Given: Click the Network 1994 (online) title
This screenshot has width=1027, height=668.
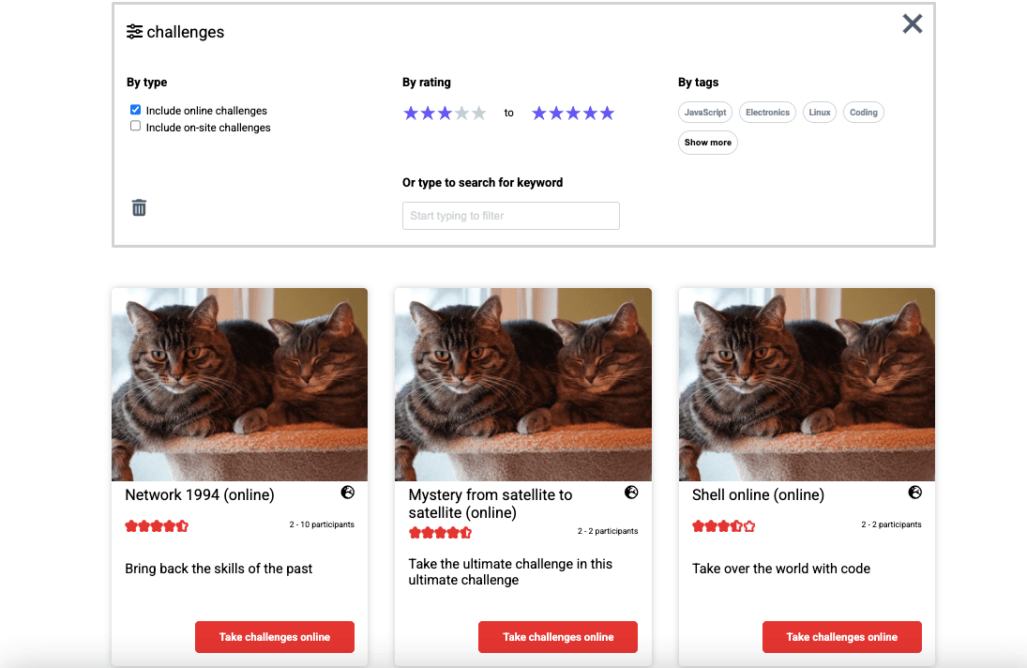Looking at the screenshot, I should click(200, 494).
